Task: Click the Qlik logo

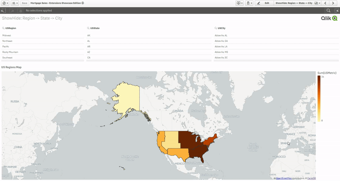Action: [329, 18]
